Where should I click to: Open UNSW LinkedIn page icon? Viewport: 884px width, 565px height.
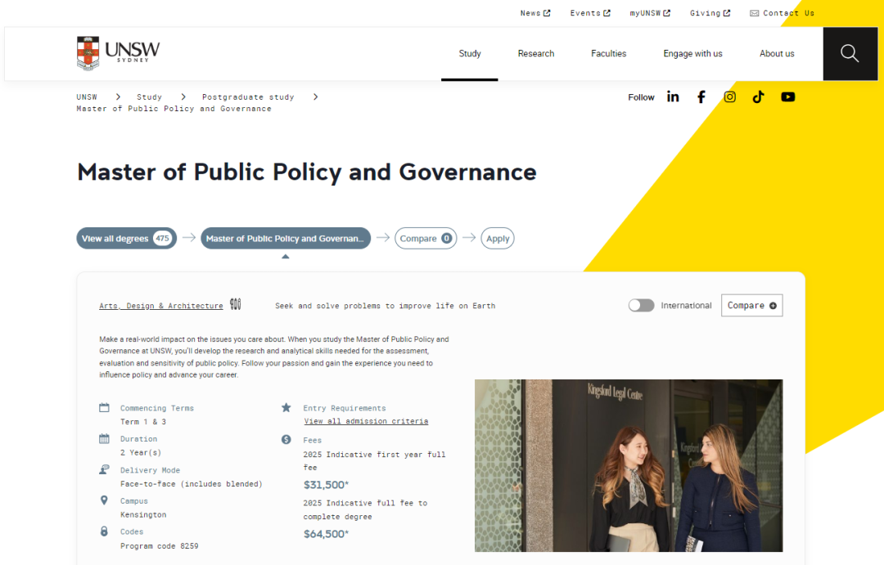tap(673, 96)
